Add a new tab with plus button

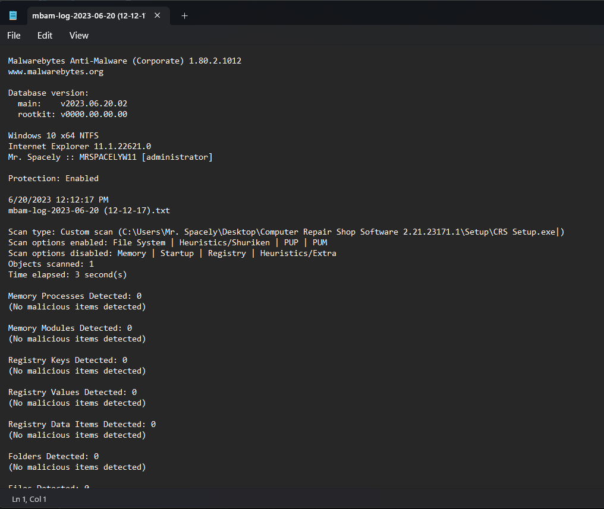tap(184, 16)
